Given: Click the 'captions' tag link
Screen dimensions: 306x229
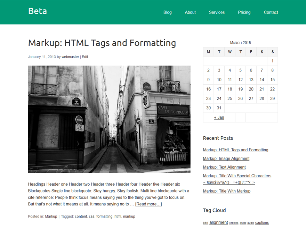Looking at the screenshot, I should pos(262,222).
